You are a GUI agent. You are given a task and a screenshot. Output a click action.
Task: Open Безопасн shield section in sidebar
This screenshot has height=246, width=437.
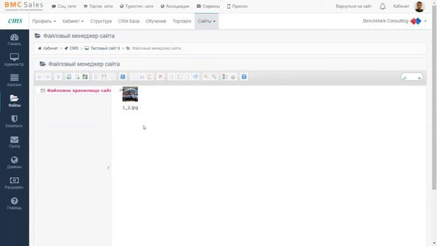[x=14, y=122]
